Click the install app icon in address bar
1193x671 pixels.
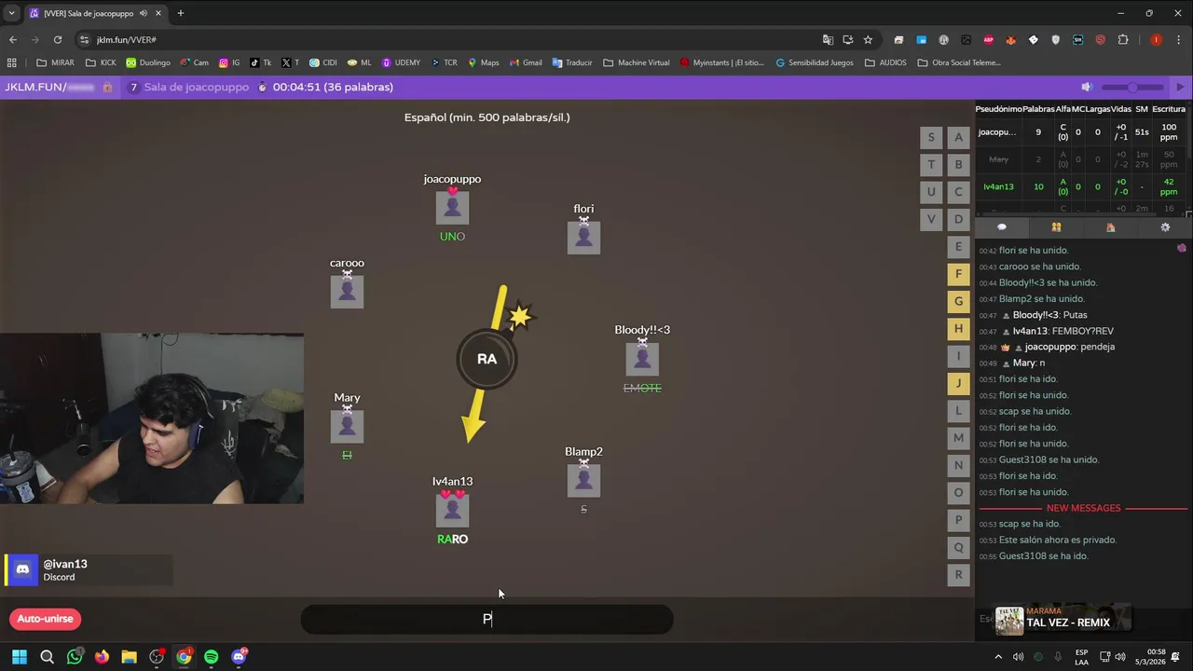click(848, 40)
